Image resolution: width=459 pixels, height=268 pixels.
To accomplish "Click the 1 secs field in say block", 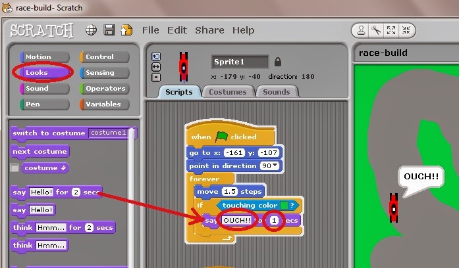I will [274, 221].
